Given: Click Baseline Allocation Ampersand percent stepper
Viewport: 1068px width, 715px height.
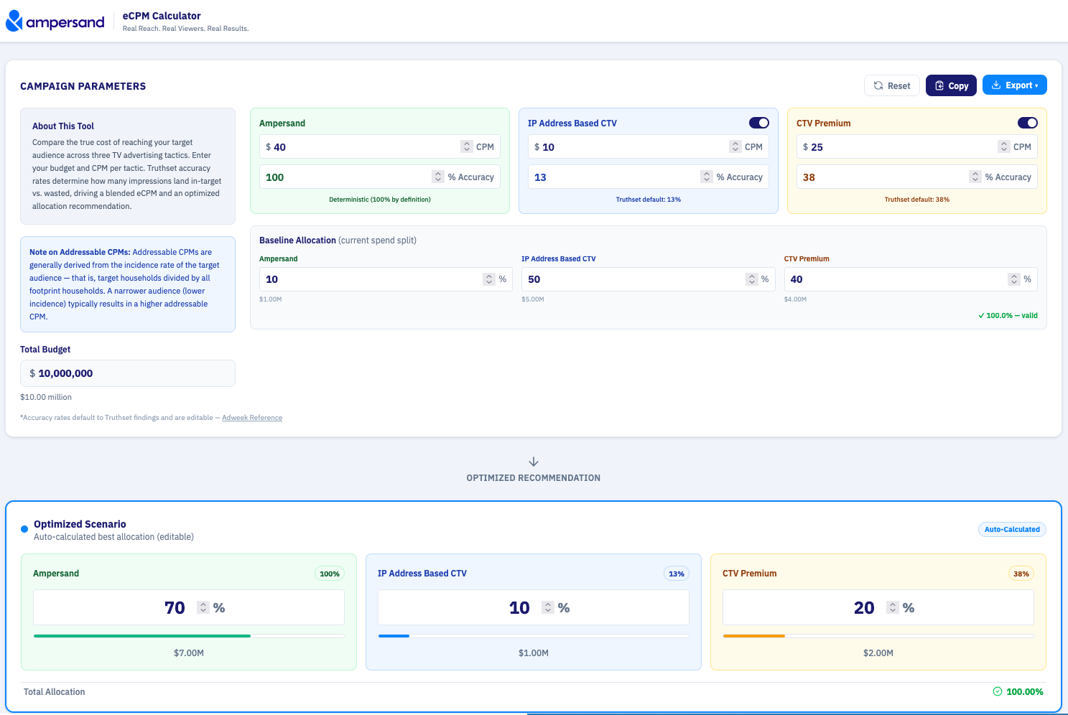Looking at the screenshot, I should tap(489, 279).
